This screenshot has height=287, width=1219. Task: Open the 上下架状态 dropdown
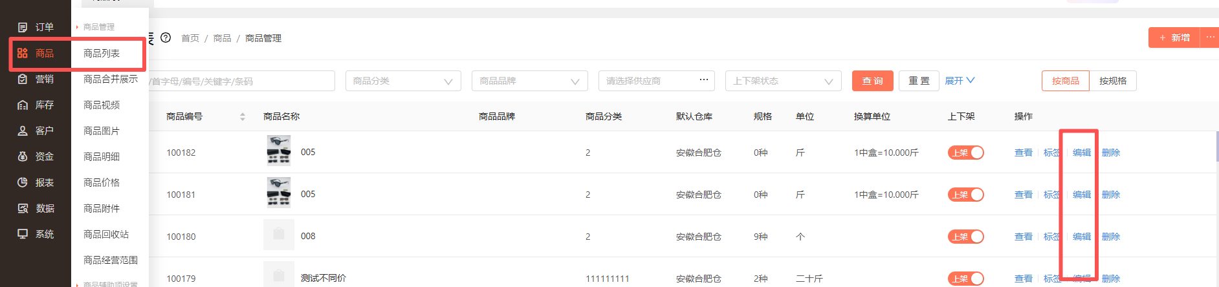pyautogui.click(x=784, y=81)
